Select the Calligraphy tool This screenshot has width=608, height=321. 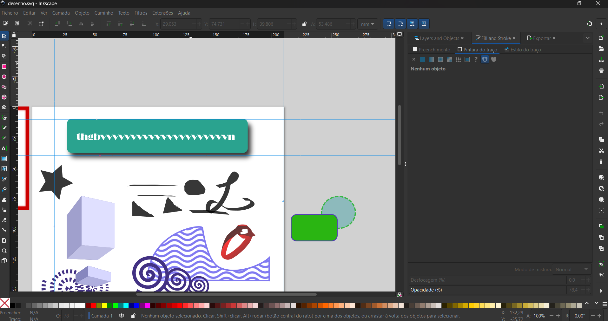click(4, 138)
